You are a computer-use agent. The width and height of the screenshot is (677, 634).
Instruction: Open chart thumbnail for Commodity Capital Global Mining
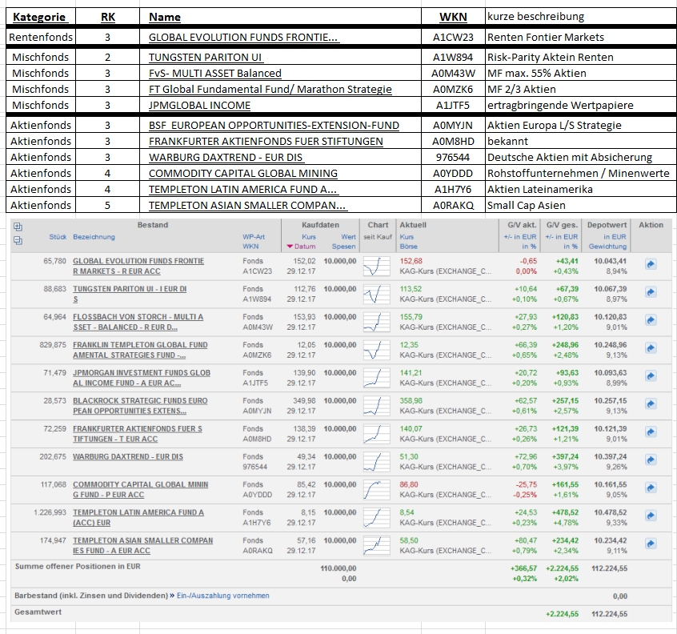pos(376,490)
